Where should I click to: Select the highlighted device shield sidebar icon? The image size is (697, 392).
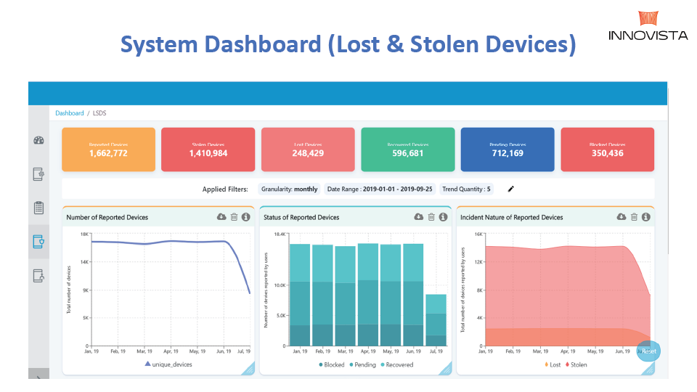pyautogui.click(x=39, y=242)
